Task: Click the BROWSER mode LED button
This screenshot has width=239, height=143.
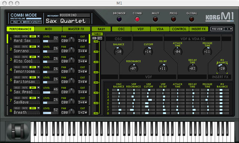Action: [119, 19]
